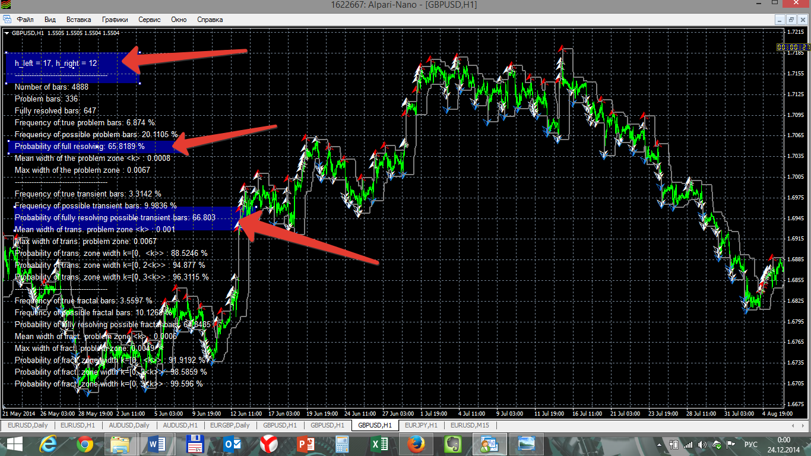This screenshot has width=811, height=456.
Task: Select the yellow timer label on the chart
Action: 793,47
